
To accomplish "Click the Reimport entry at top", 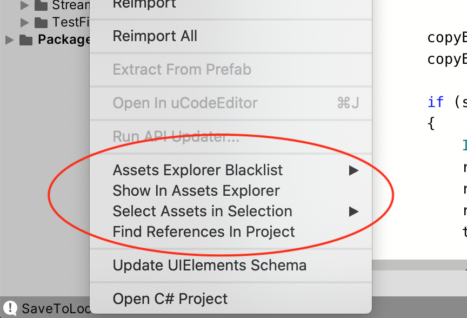I will (231, 5).
